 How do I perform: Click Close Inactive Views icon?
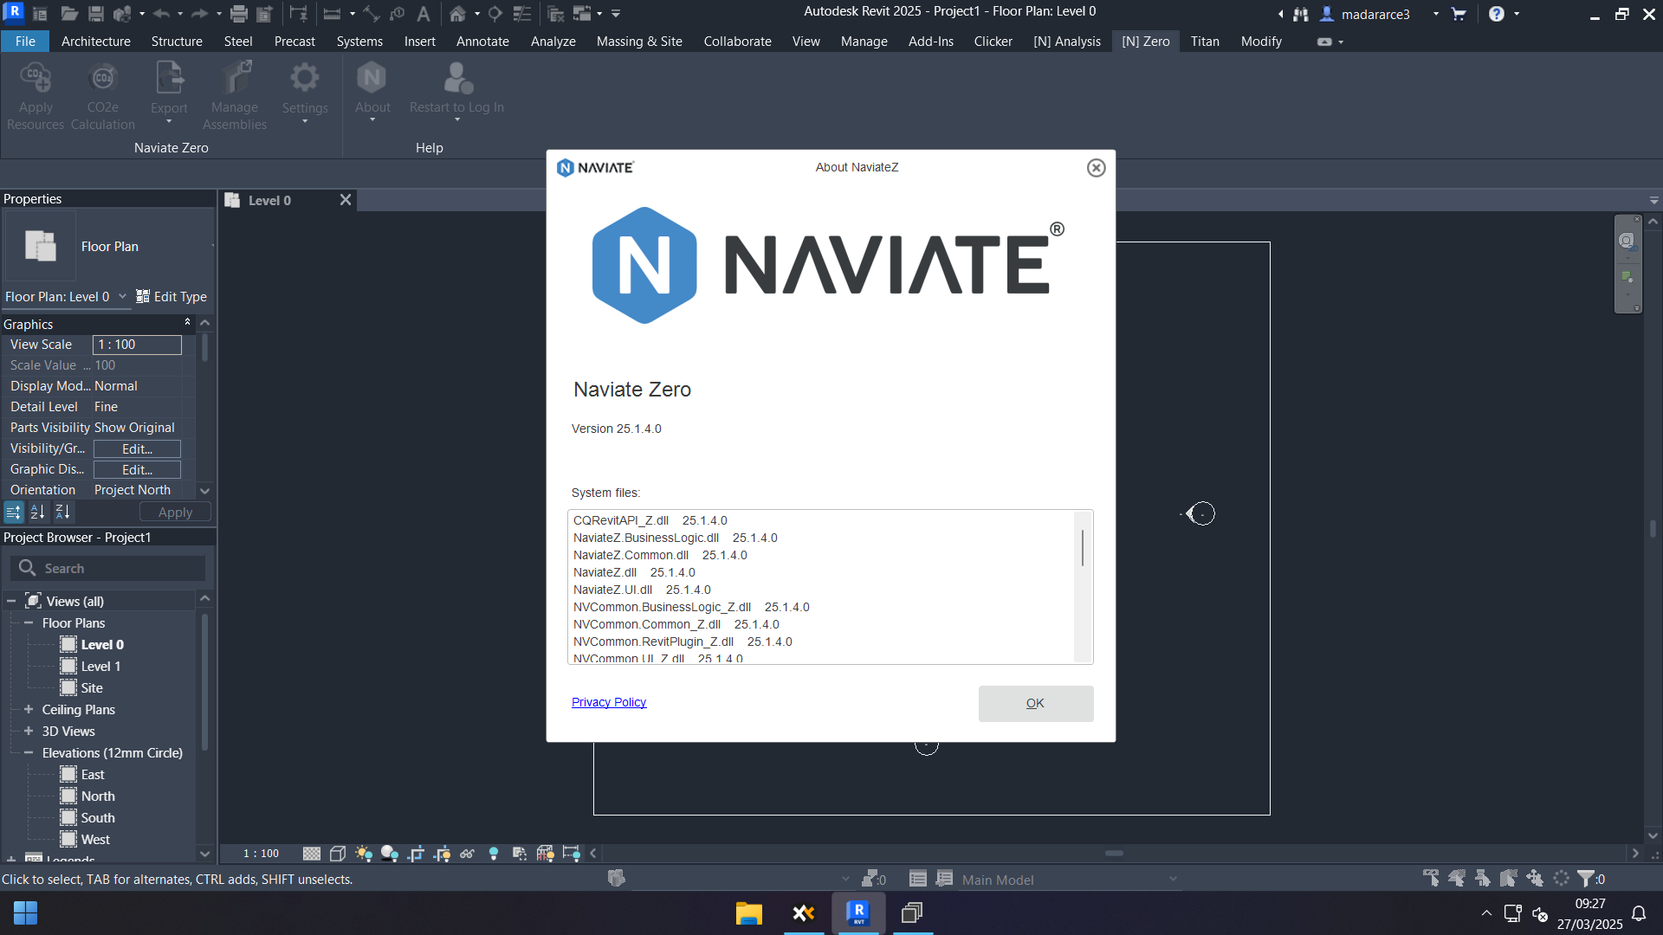pos(556,14)
